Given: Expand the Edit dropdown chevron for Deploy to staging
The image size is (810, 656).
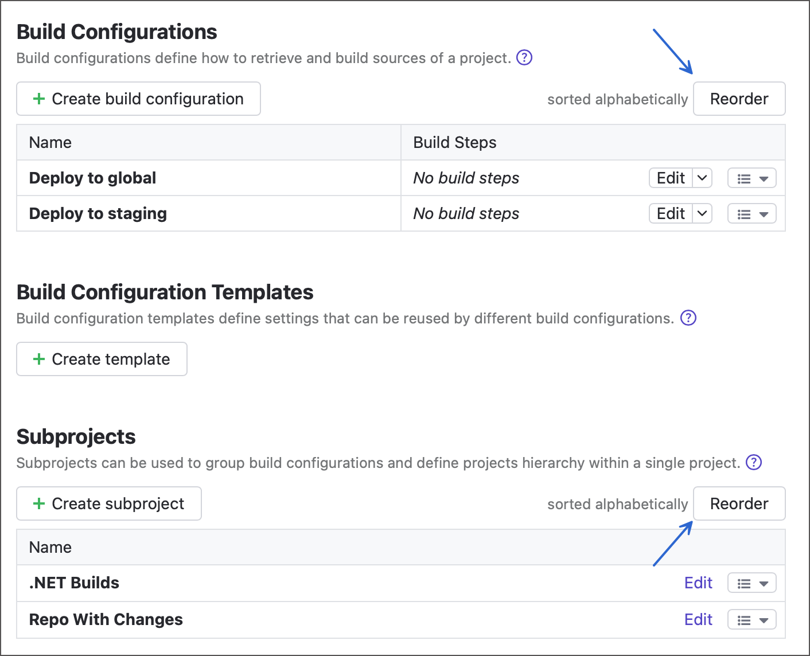Looking at the screenshot, I should click(x=702, y=213).
